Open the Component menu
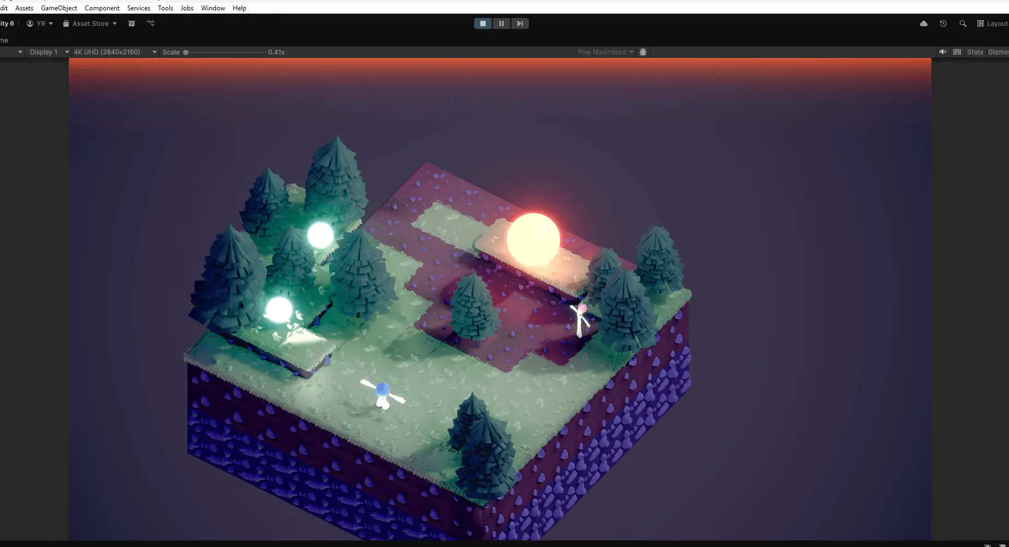Image resolution: width=1009 pixels, height=547 pixels. pos(102,8)
